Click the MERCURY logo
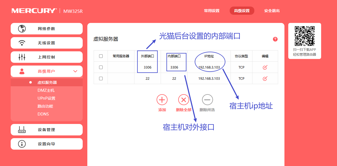337x166 pixels. coord(34,11)
